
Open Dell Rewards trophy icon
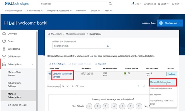click(4, 56)
